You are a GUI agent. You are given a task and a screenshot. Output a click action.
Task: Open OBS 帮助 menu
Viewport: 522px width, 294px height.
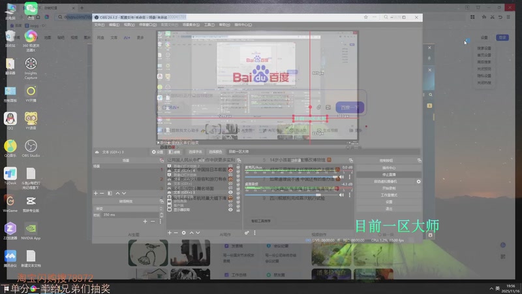[x=224, y=25]
